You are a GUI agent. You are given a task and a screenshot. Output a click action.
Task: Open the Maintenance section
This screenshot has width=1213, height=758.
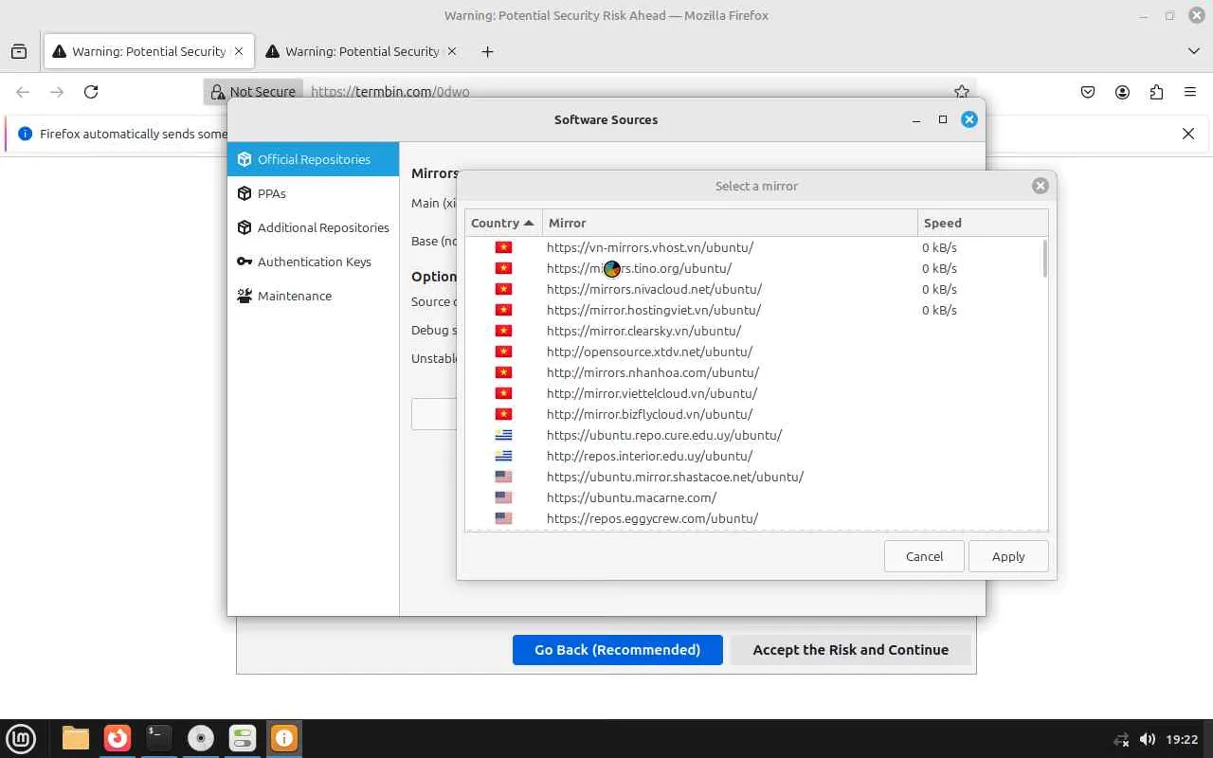313,296
